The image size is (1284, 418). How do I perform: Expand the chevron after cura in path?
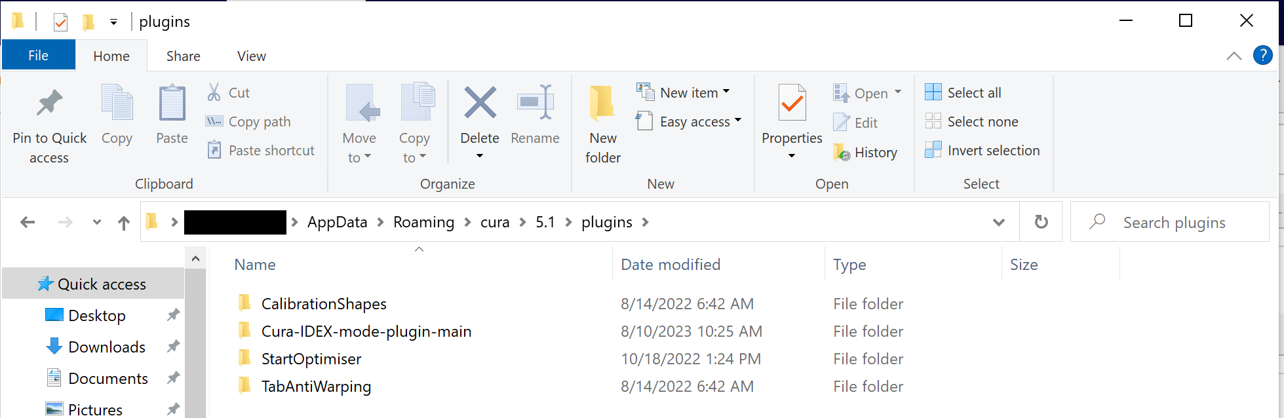coord(522,222)
